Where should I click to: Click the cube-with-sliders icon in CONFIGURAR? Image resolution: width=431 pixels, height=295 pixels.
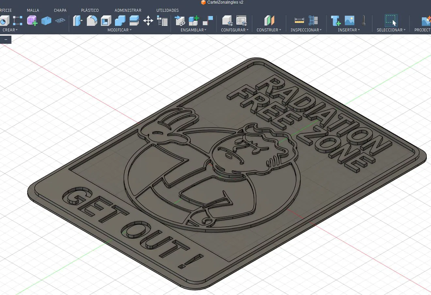pos(227,21)
